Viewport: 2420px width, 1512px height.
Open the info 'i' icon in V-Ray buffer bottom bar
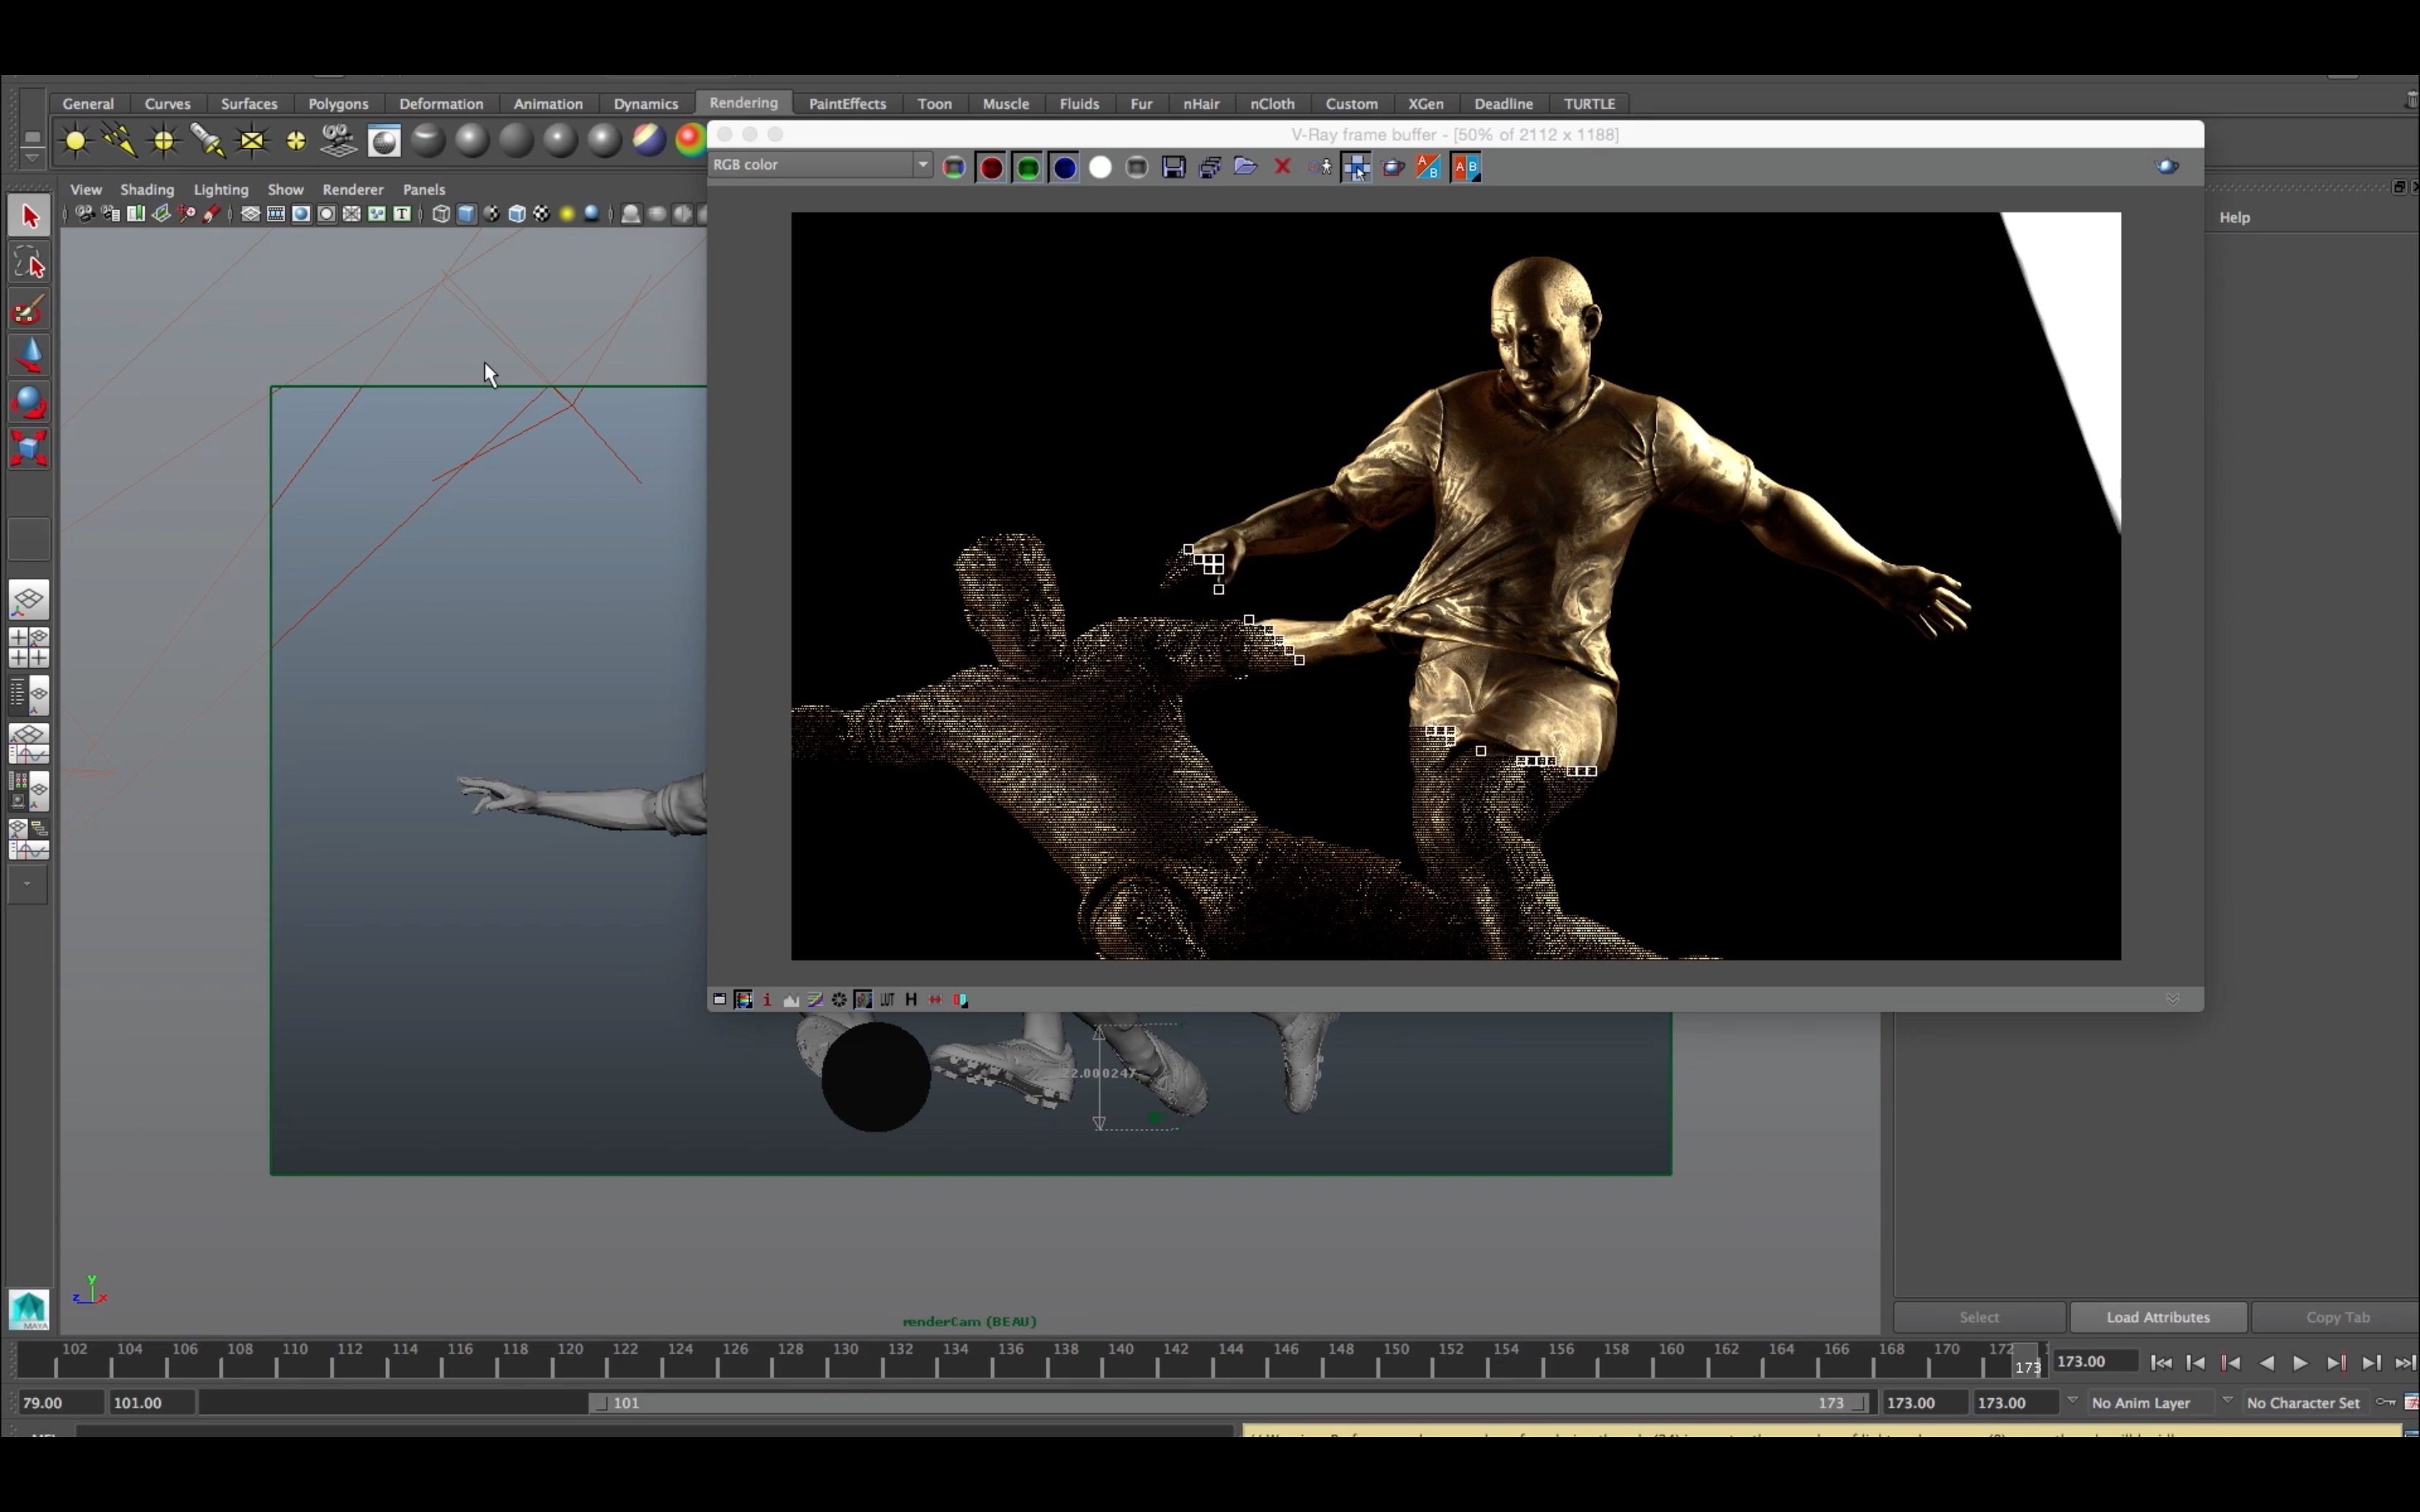767,999
